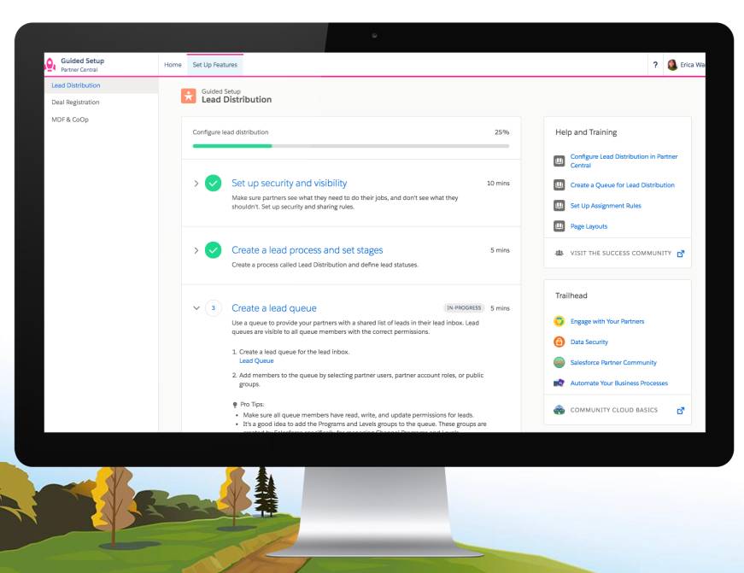Click the Engage with Your Partners badge icon

(559, 321)
